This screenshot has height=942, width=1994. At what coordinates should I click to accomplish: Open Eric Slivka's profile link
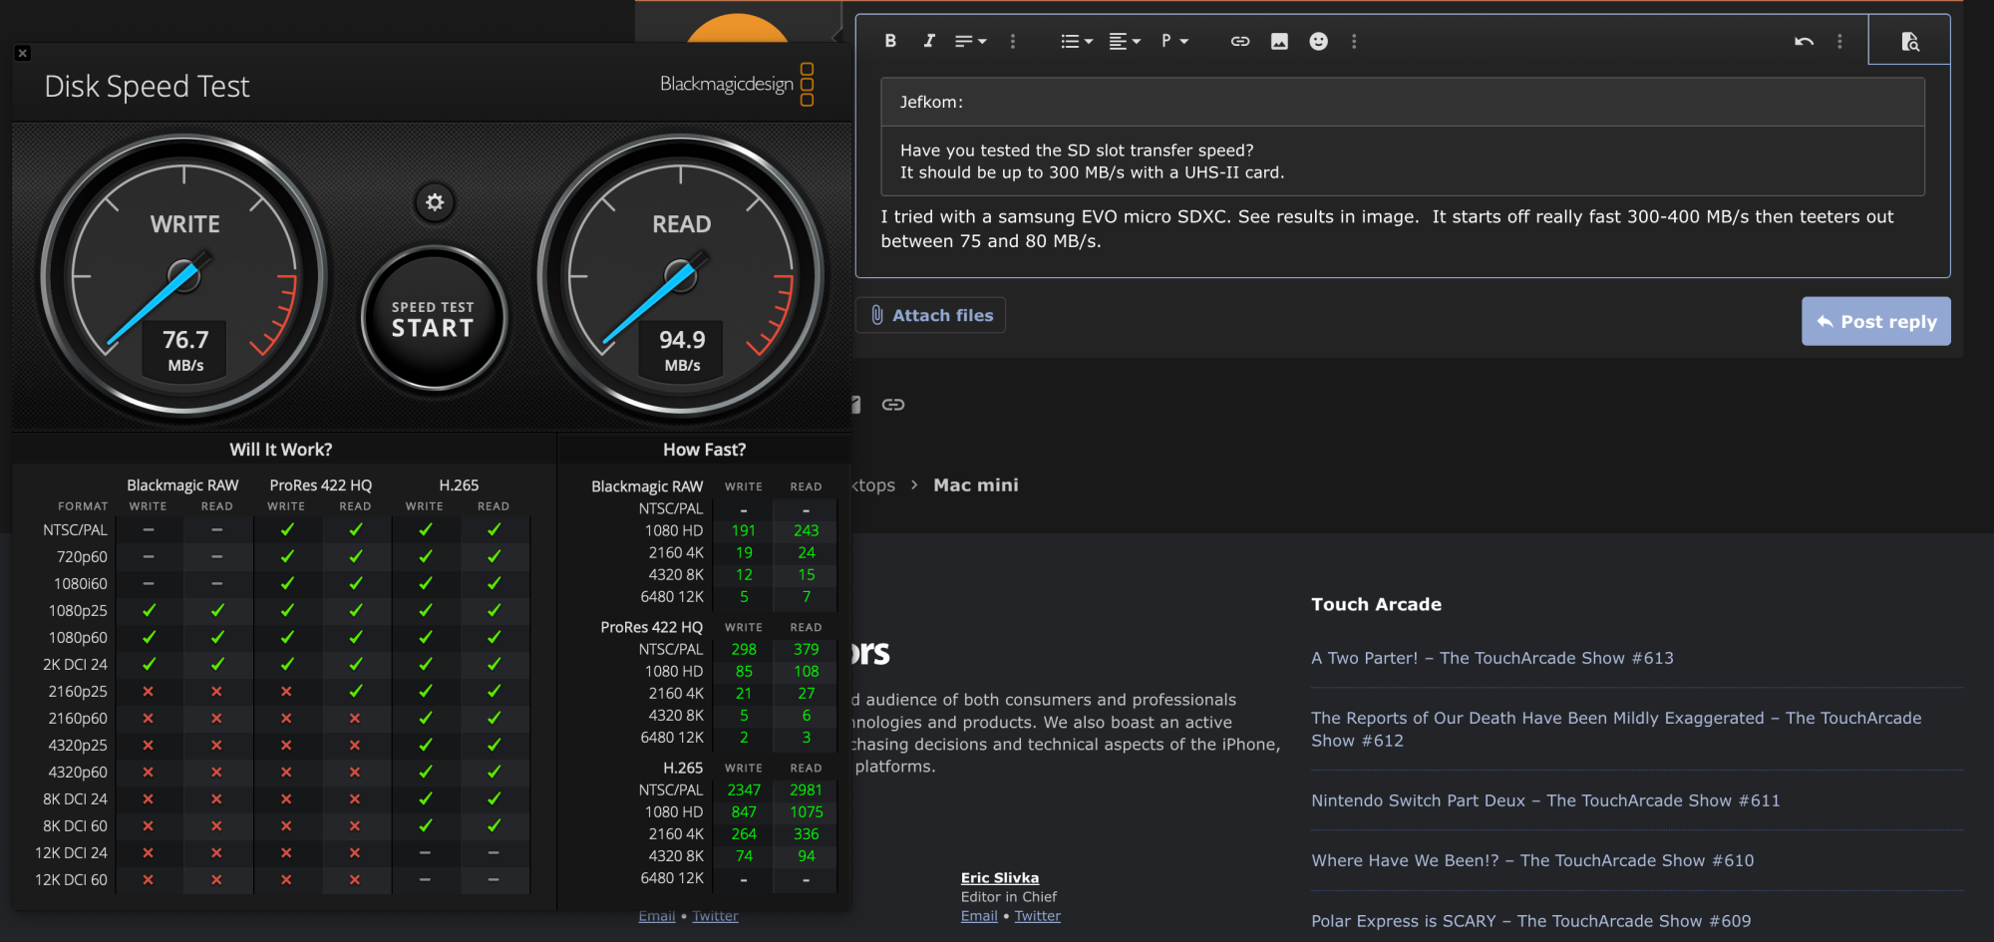999,878
